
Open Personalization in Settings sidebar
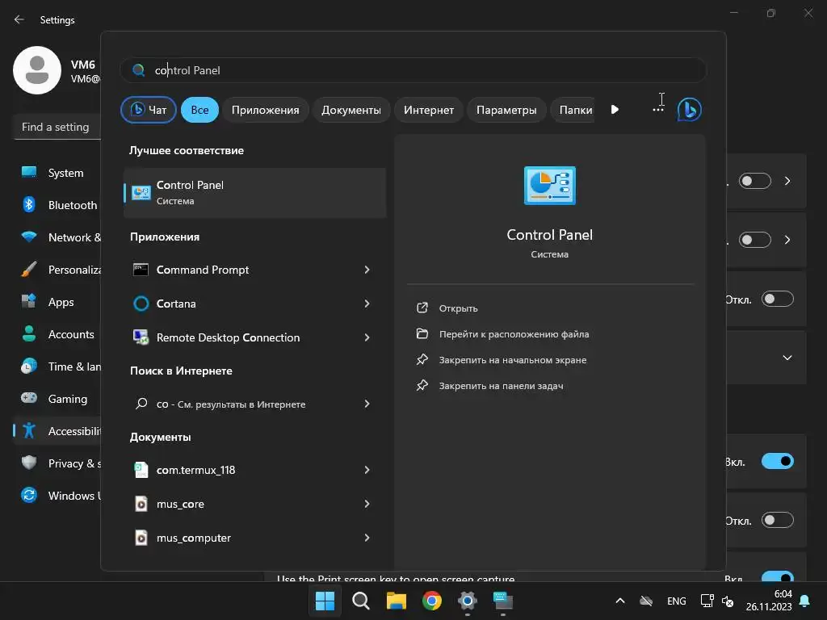click(x=59, y=270)
